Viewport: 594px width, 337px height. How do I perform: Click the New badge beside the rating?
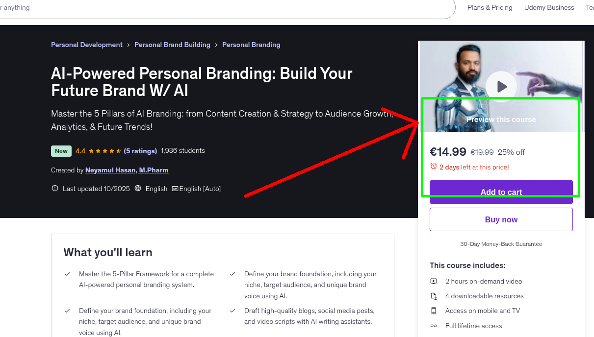(x=61, y=151)
